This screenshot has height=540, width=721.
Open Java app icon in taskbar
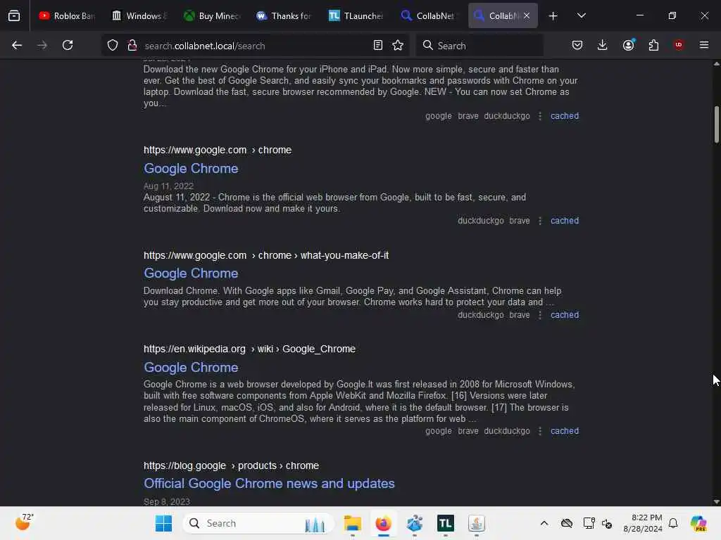[x=477, y=523]
